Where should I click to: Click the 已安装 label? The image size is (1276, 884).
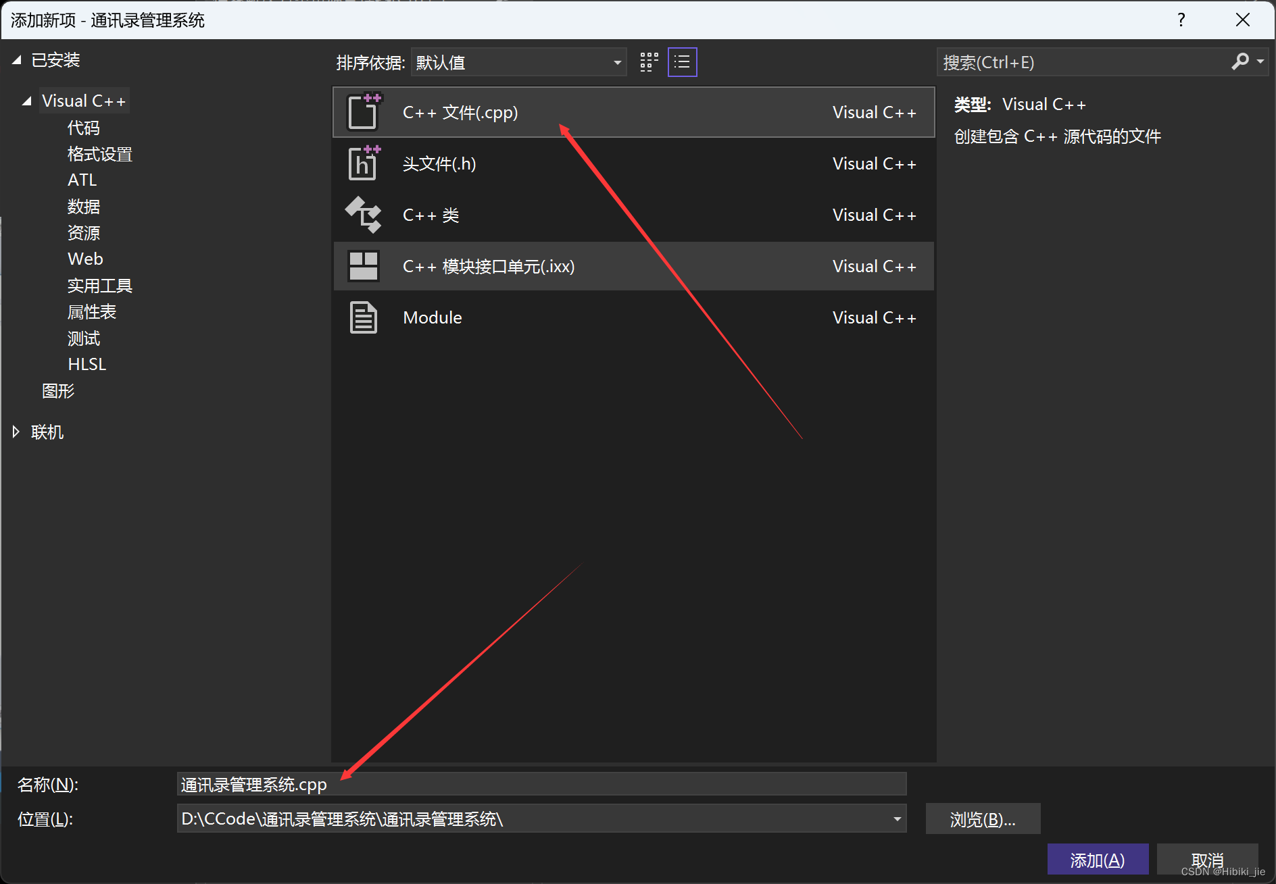point(55,60)
